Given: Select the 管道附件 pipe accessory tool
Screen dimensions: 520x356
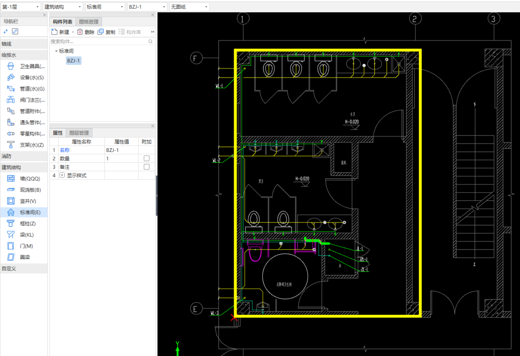Looking at the screenshot, I should 24,111.
